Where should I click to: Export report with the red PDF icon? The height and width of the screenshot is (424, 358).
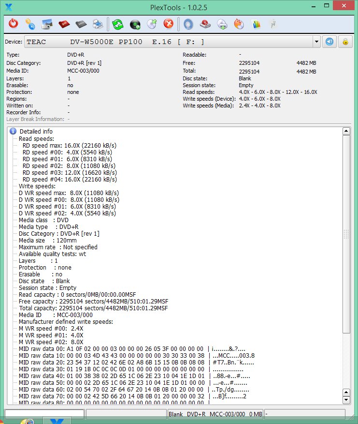coord(64,24)
